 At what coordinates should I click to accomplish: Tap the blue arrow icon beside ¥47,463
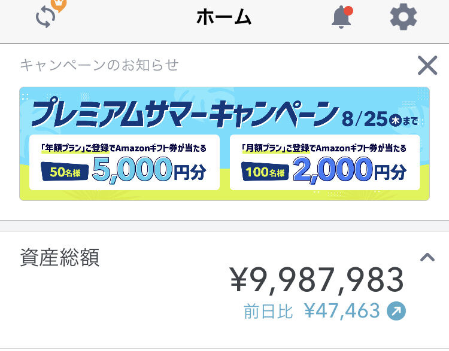[x=396, y=311]
